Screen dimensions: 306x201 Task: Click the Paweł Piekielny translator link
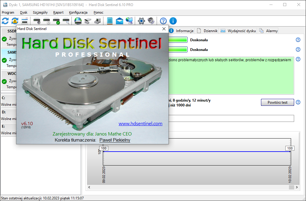(115, 140)
